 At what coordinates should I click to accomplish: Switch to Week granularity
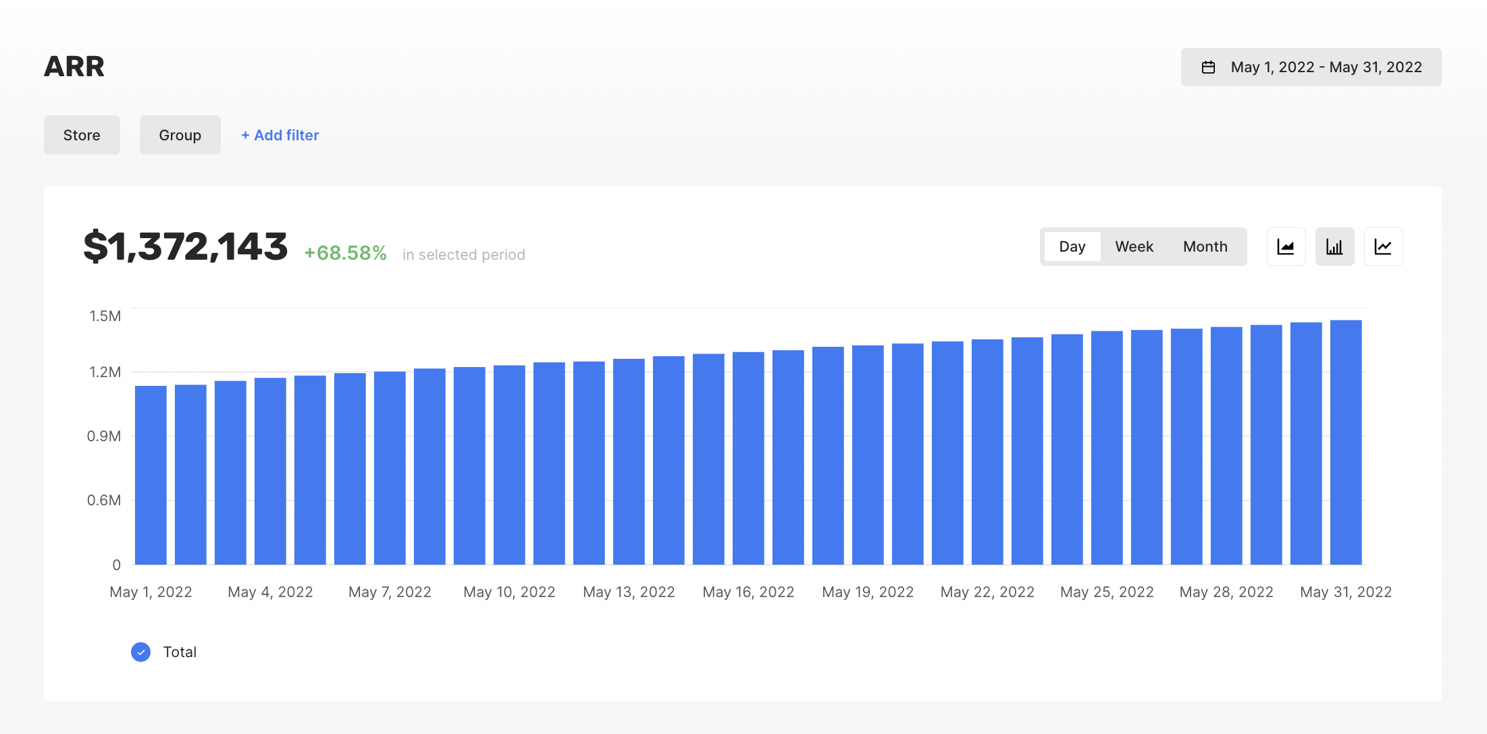click(x=1134, y=247)
